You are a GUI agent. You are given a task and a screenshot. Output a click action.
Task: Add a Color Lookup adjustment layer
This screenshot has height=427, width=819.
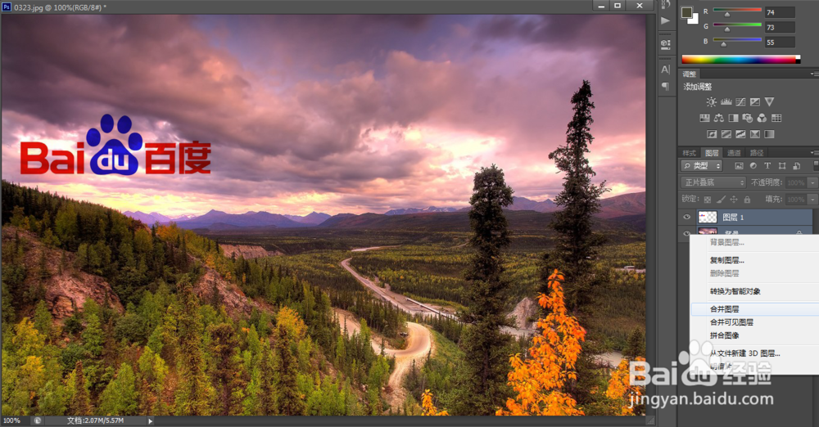pyautogui.click(x=776, y=118)
